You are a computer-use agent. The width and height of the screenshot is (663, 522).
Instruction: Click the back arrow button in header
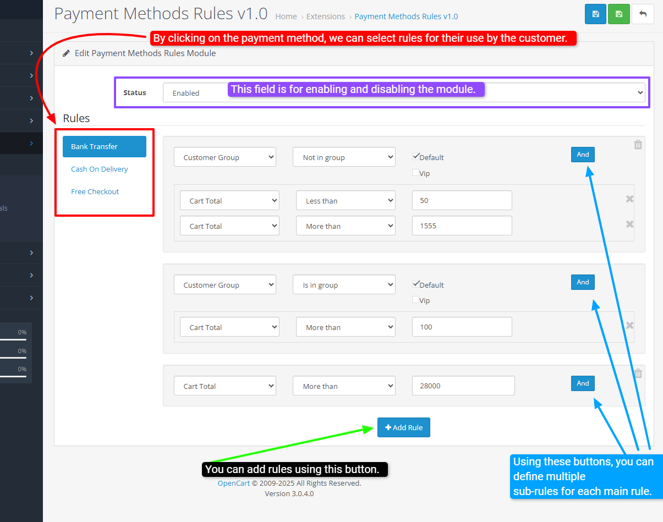click(x=643, y=14)
